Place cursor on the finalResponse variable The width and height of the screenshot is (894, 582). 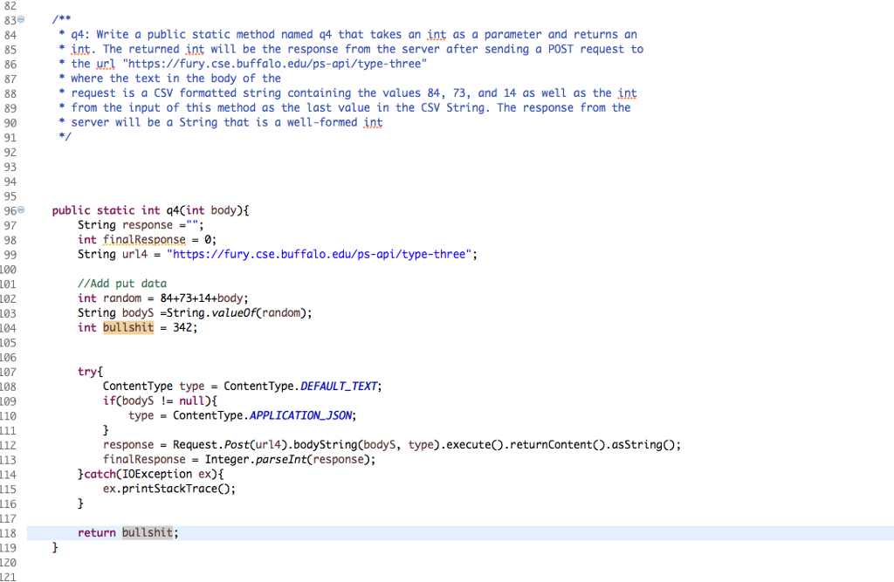tap(144, 239)
